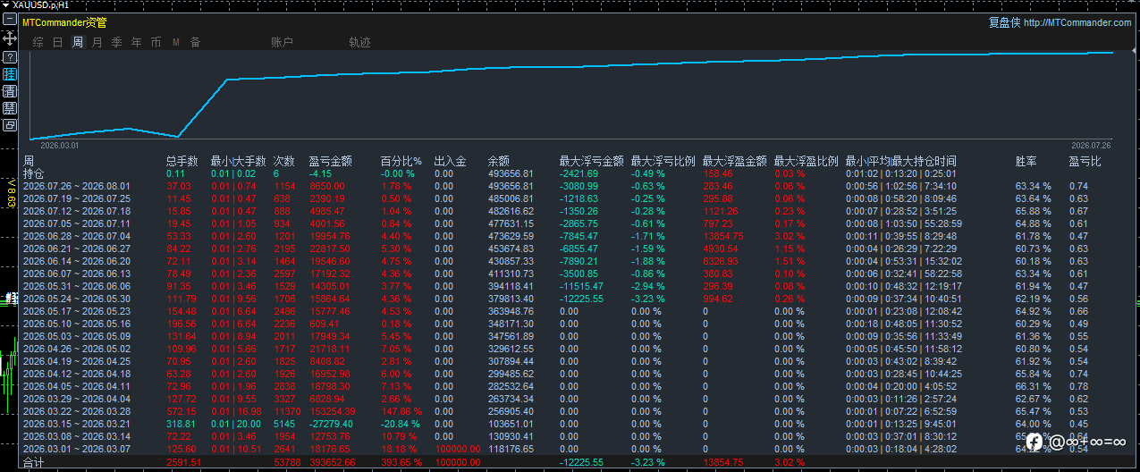
Task: Switch to the 年 yearly tab
Action: pos(137,42)
